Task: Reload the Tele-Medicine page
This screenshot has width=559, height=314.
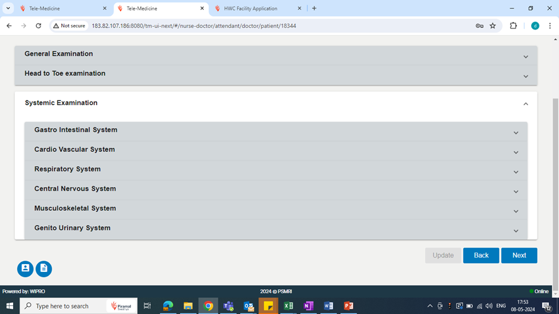Action: point(39,26)
